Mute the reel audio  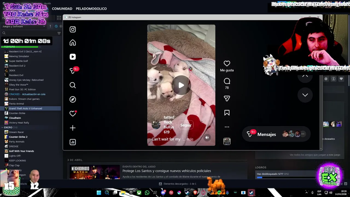coord(207,138)
